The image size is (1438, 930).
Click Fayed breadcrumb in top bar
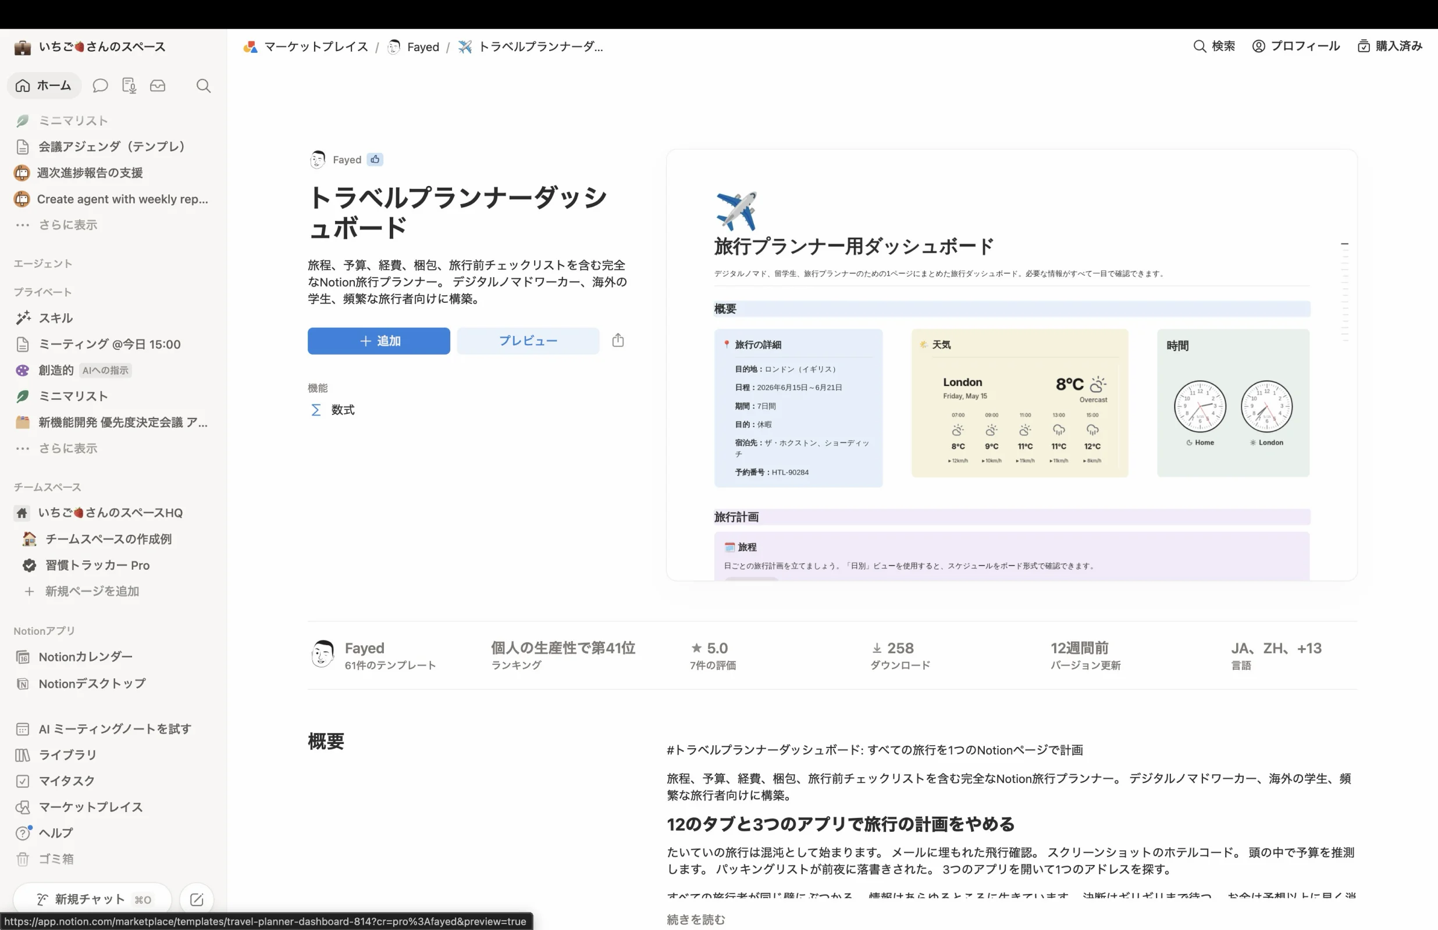coord(413,47)
